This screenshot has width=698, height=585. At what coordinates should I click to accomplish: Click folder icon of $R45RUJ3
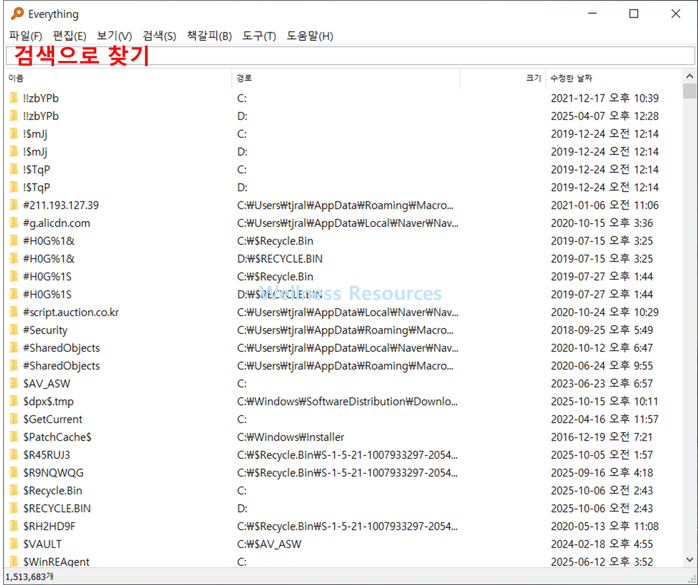click(x=14, y=454)
